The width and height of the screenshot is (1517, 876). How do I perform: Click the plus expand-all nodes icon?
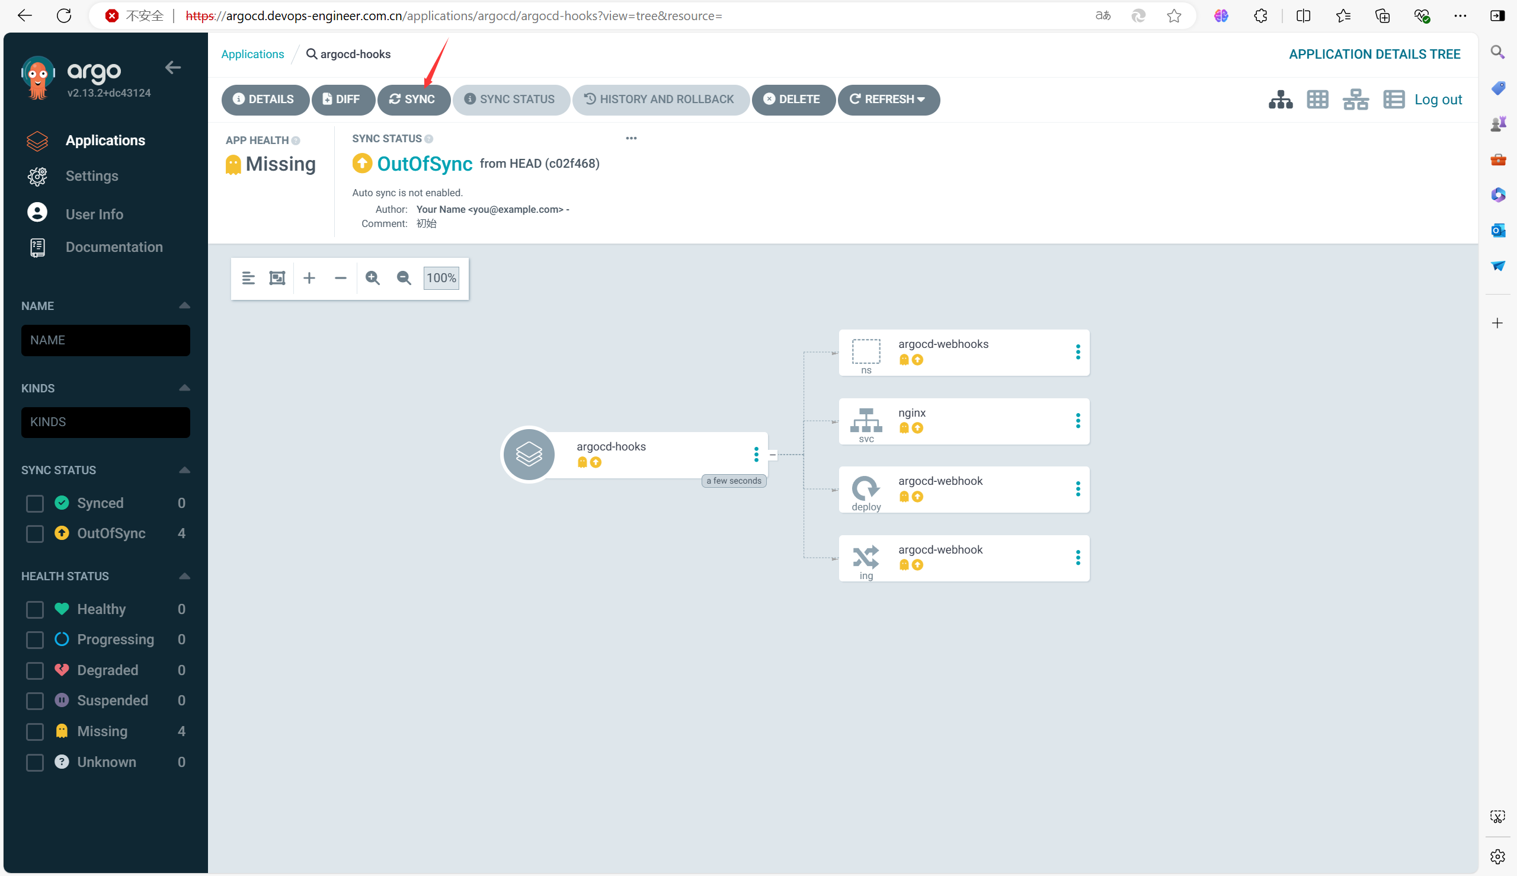pos(309,278)
